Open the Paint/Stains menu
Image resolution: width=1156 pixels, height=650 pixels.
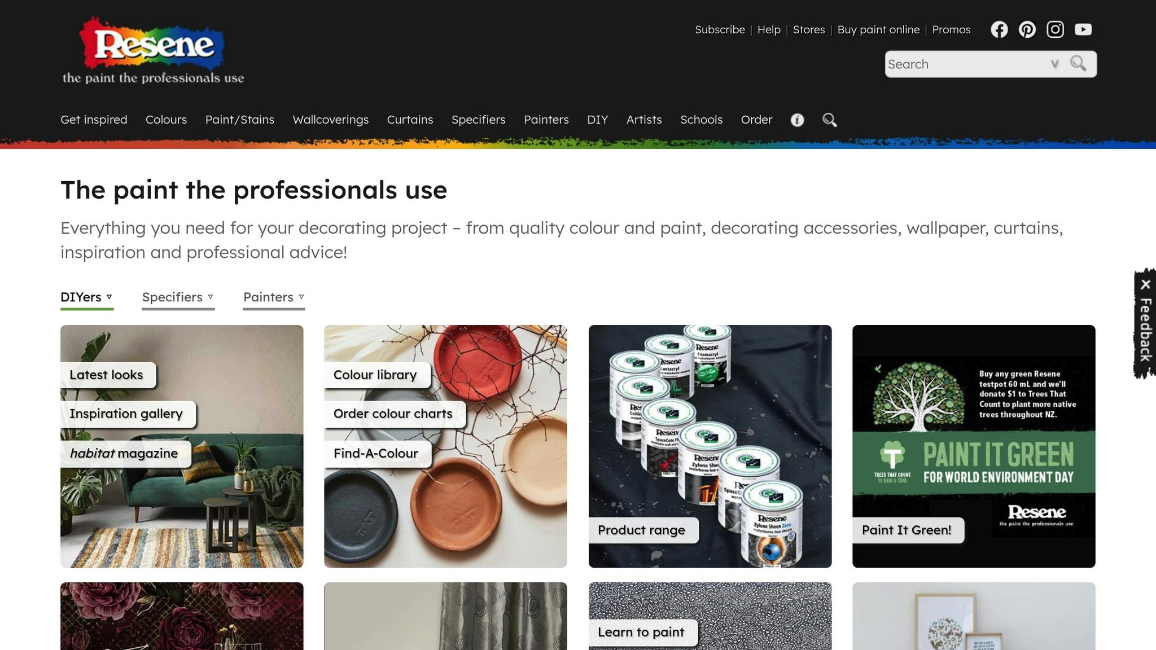click(x=239, y=120)
